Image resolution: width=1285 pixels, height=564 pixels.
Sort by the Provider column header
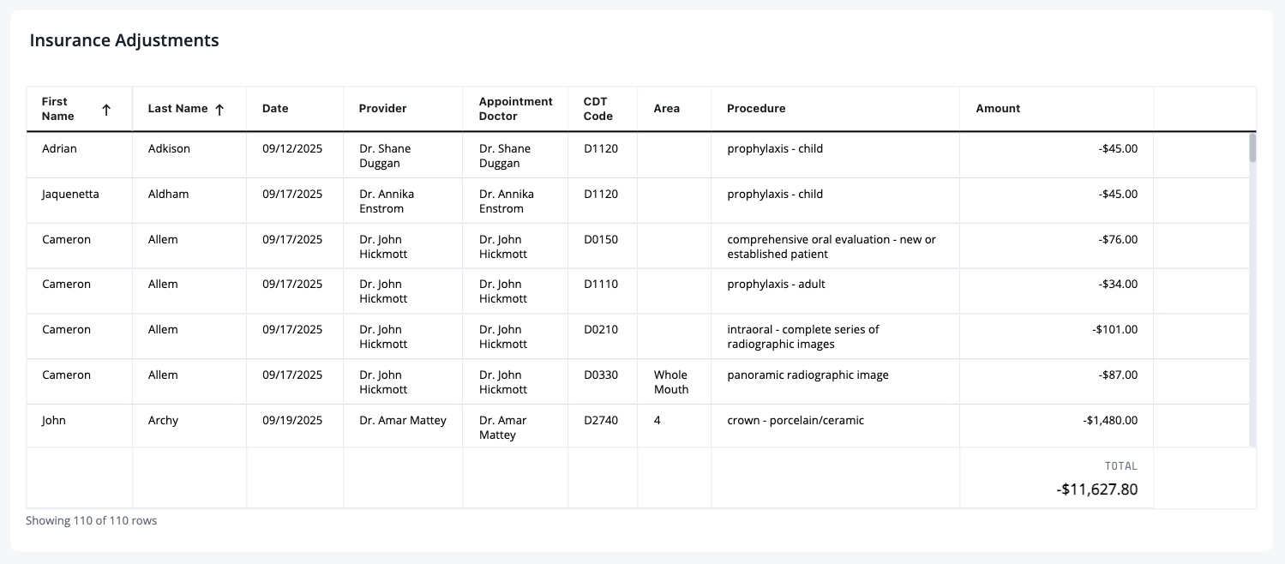382,109
